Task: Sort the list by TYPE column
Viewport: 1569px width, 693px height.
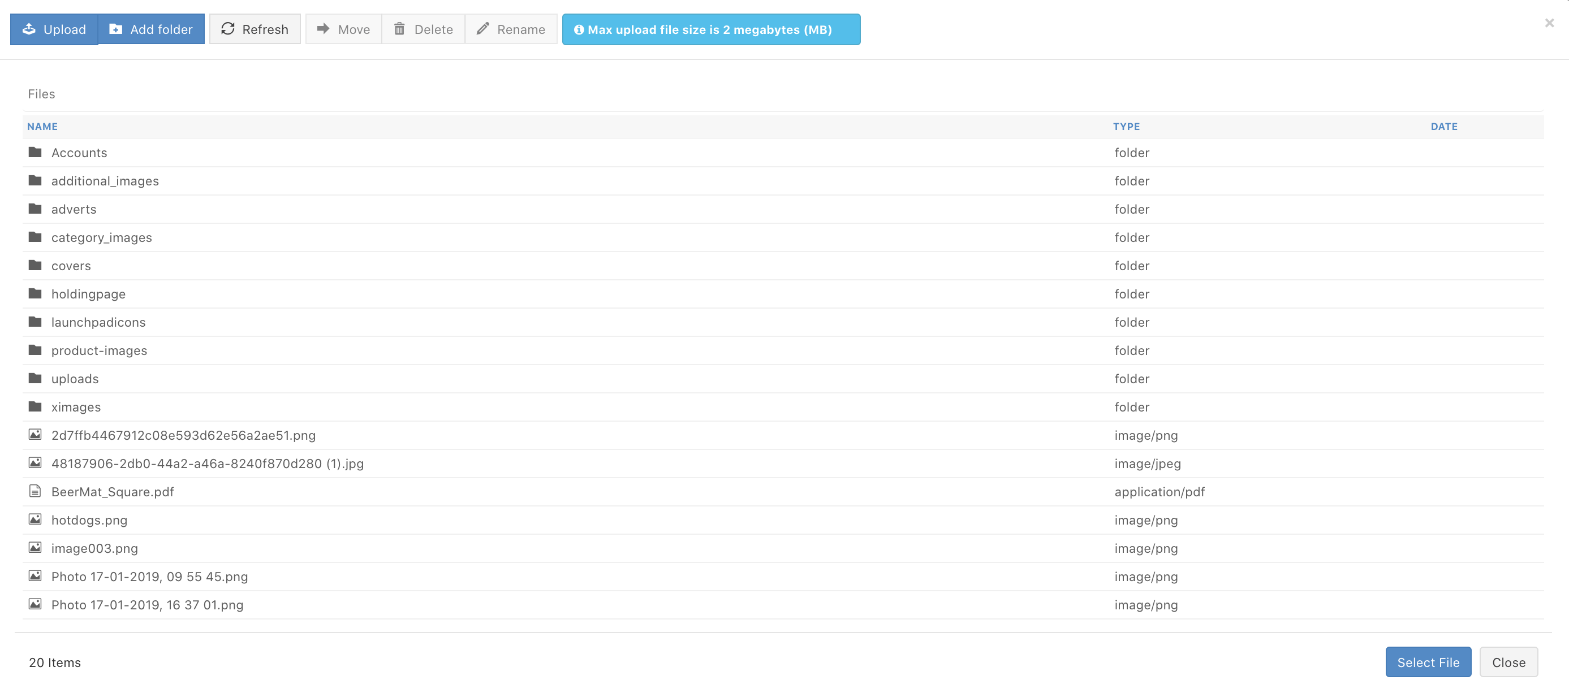Action: point(1126,127)
